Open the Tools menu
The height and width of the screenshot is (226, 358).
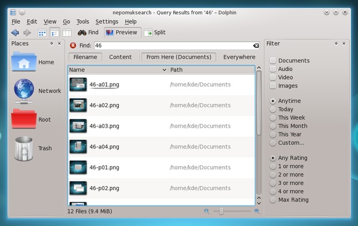point(83,21)
